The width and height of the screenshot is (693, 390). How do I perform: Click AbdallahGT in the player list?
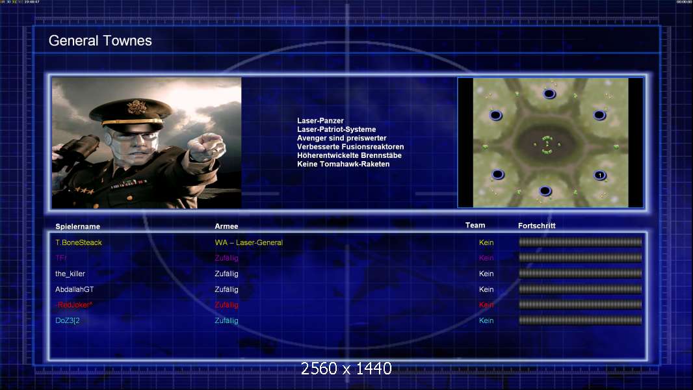75,289
